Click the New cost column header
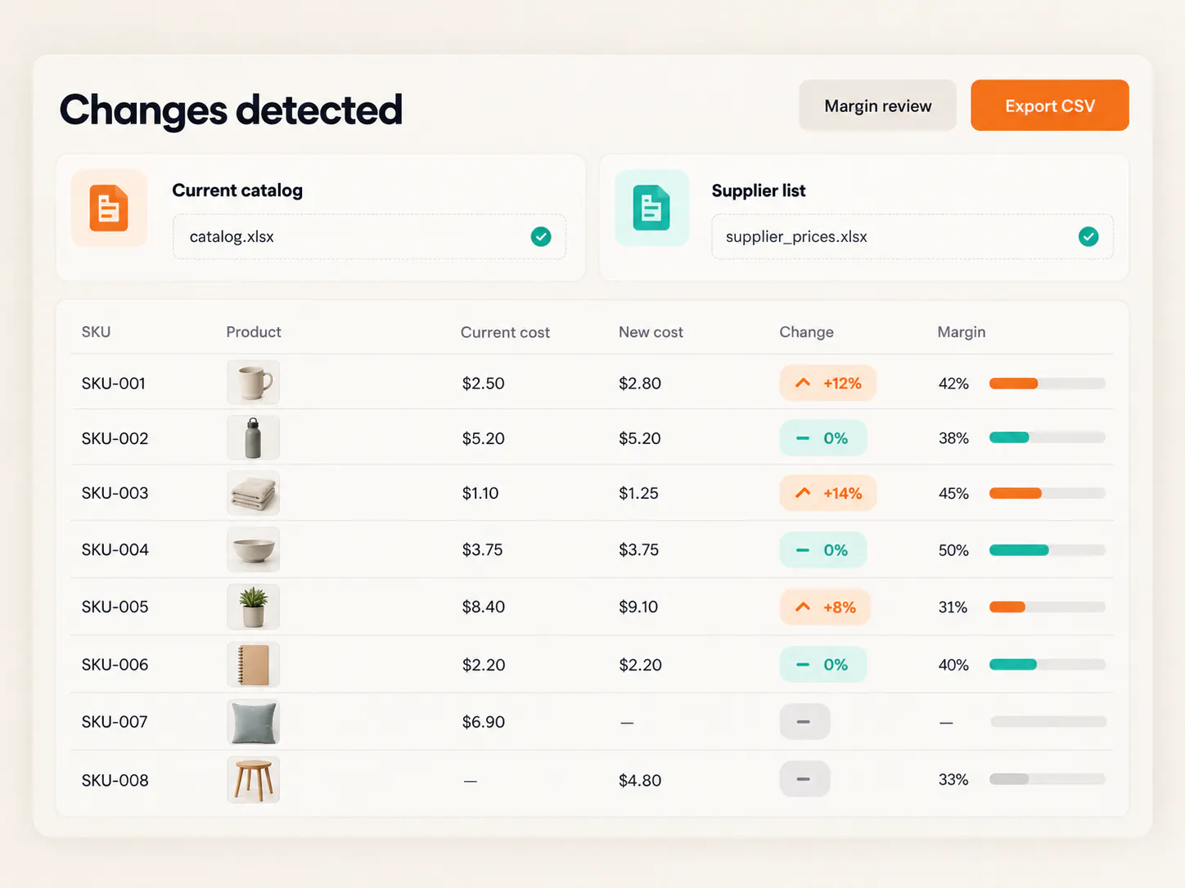Image resolution: width=1185 pixels, height=888 pixels. point(651,332)
